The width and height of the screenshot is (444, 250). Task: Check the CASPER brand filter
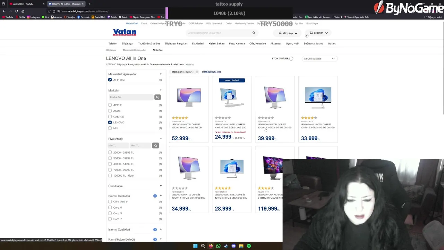point(110,117)
